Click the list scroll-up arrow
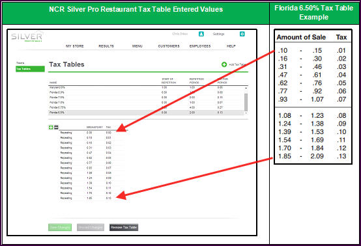 click(x=246, y=88)
